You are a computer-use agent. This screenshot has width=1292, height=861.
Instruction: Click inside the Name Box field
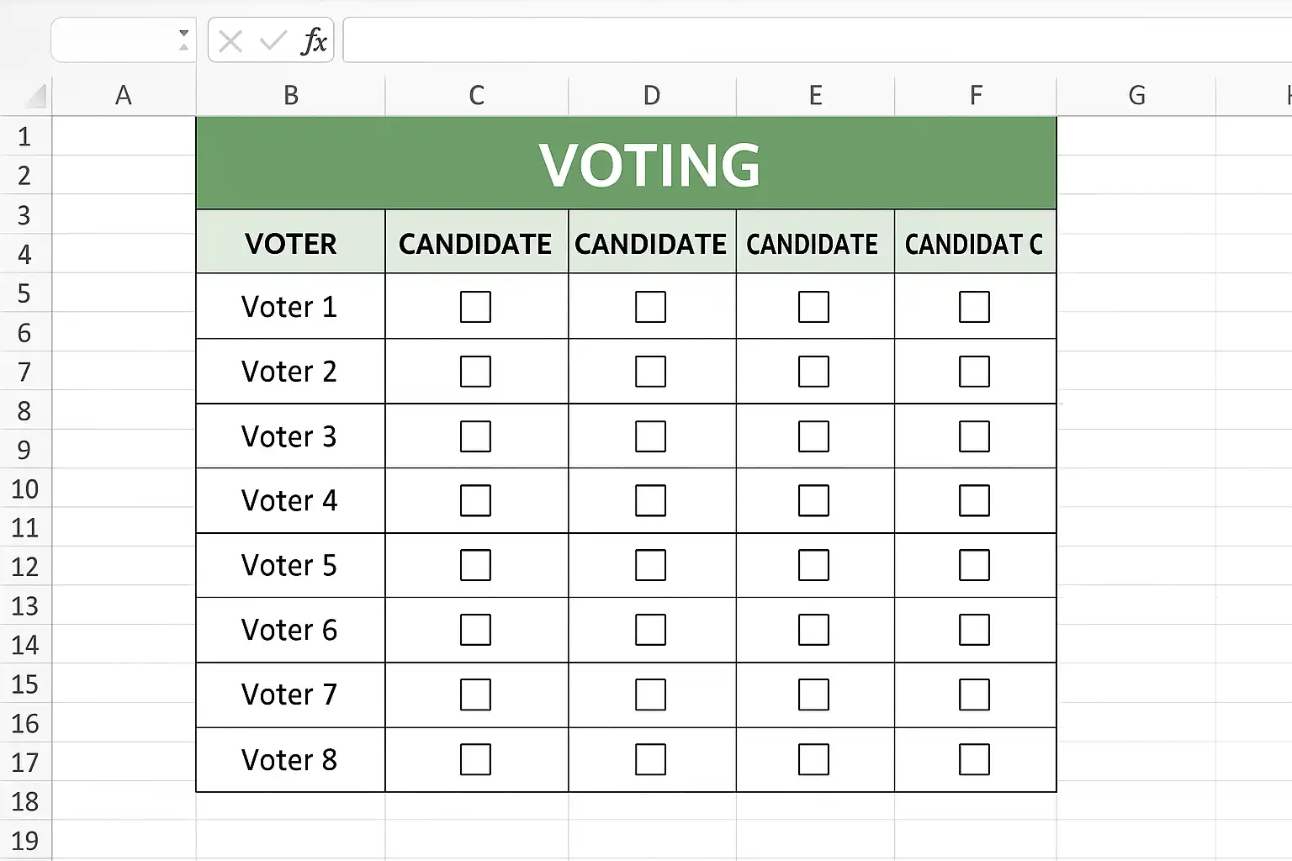(114, 40)
